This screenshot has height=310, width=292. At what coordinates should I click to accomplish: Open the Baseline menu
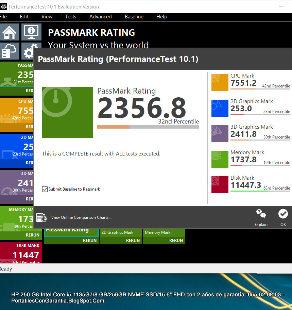click(x=134, y=17)
